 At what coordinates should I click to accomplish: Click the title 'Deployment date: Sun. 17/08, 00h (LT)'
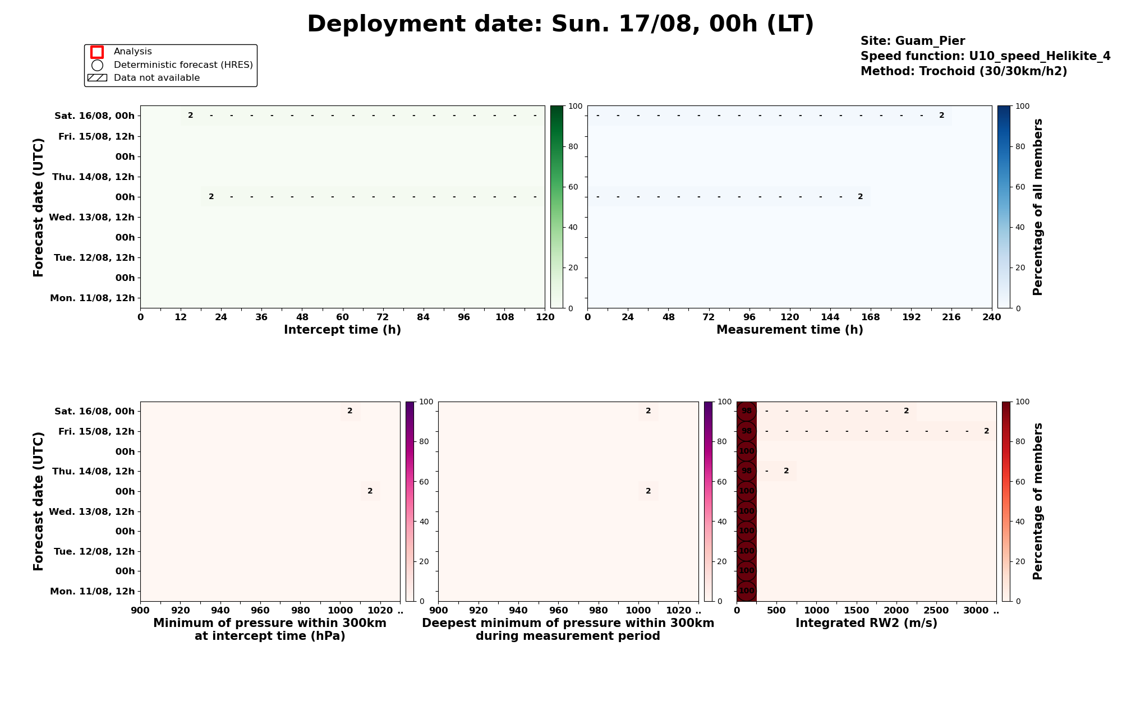pyautogui.click(x=560, y=25)
